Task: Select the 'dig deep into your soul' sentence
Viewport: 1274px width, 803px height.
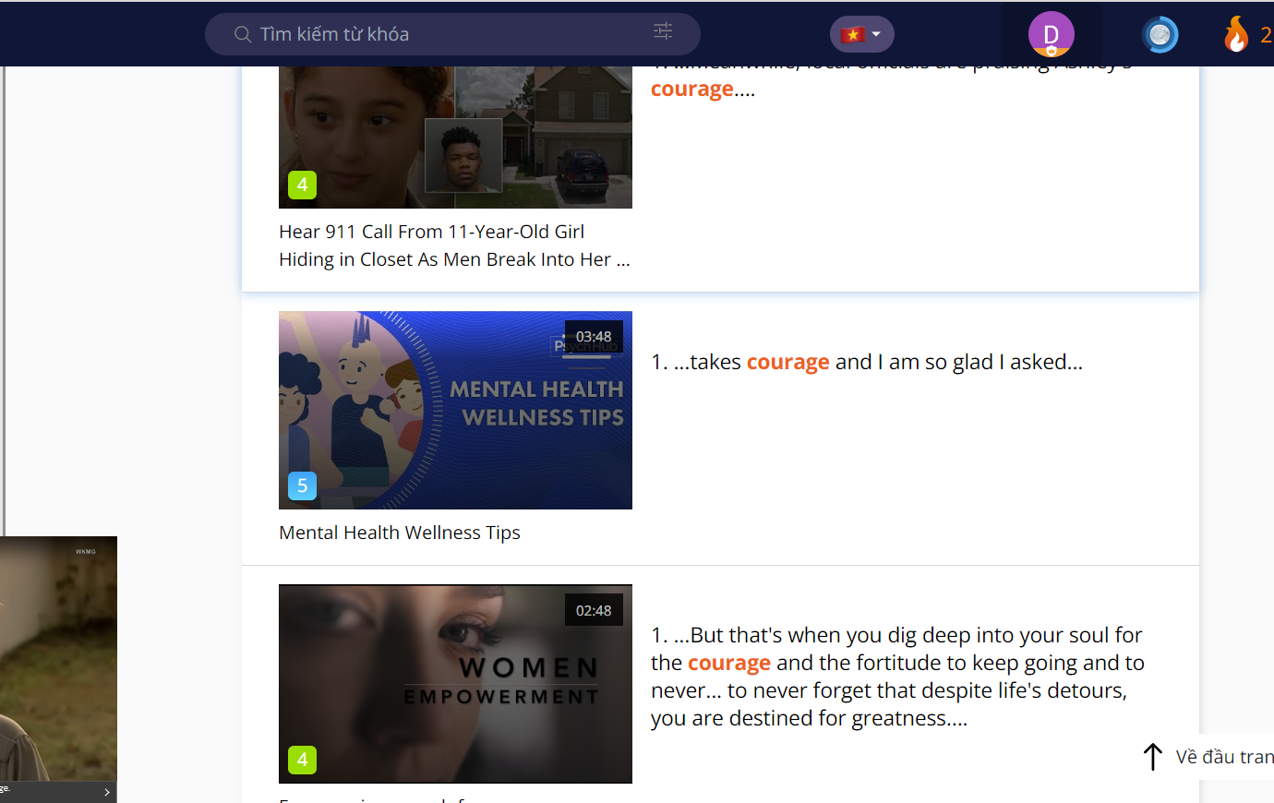Action: tap(897, 677)
